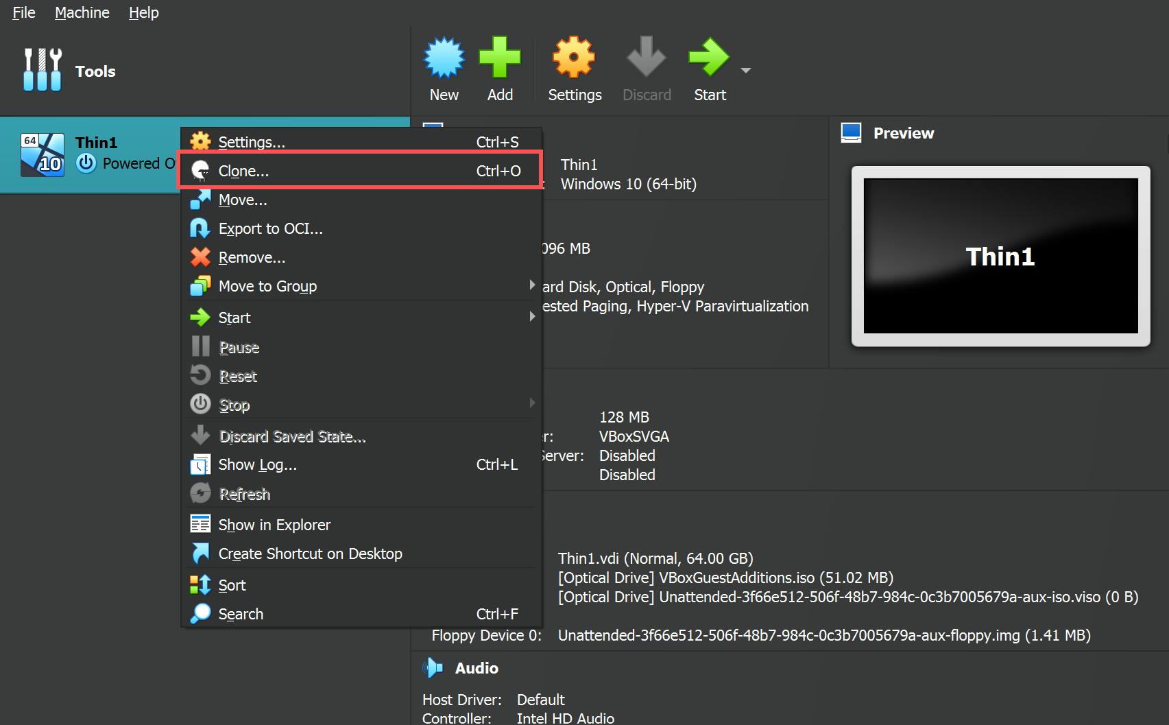The height and width of the screenshot is (725, 1169).
Task: Click the Preview monitor icon in details pane
Action: point(851,132)
